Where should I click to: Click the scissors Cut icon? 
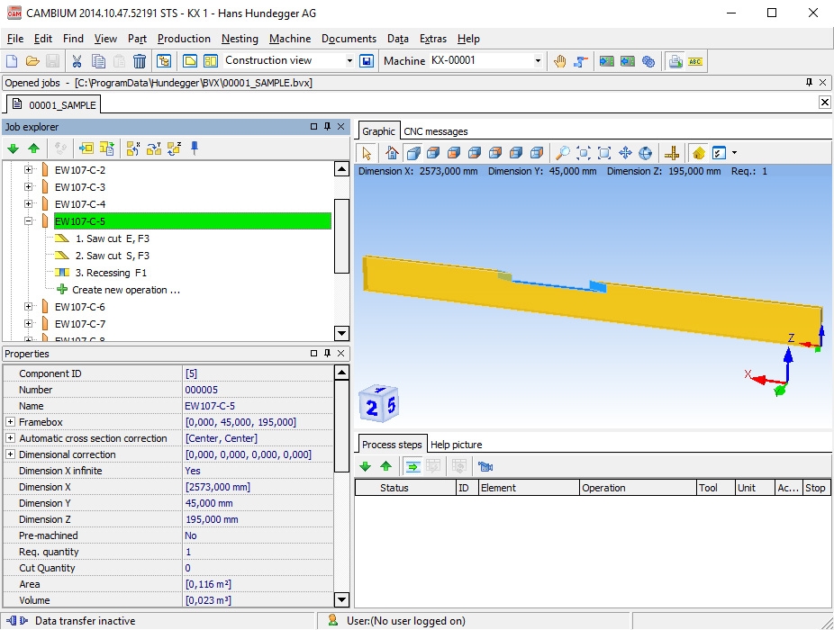click(x=77, y=61)
